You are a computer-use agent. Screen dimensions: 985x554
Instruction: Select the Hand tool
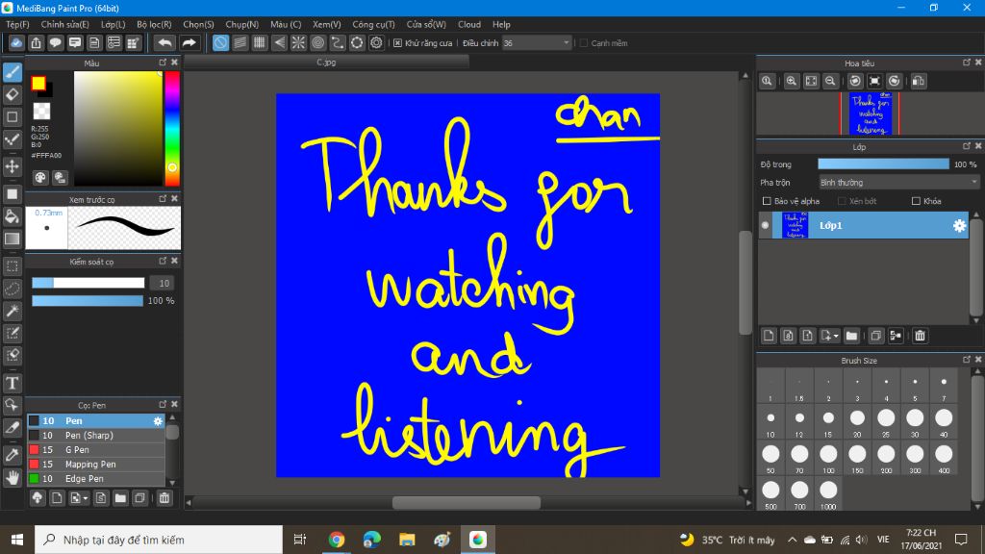12,477
